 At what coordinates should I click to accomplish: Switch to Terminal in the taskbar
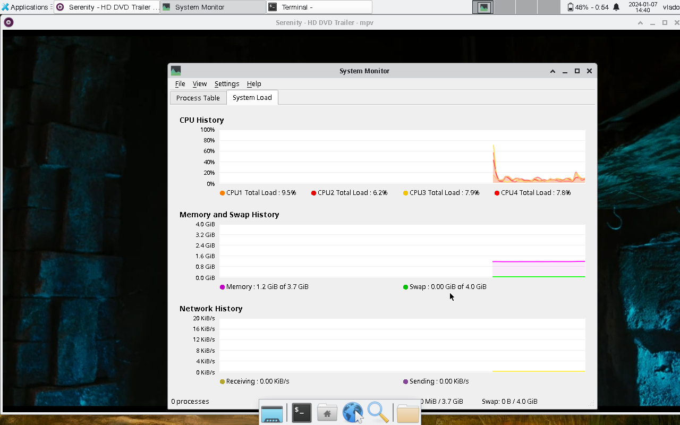(x=319, y=7)
